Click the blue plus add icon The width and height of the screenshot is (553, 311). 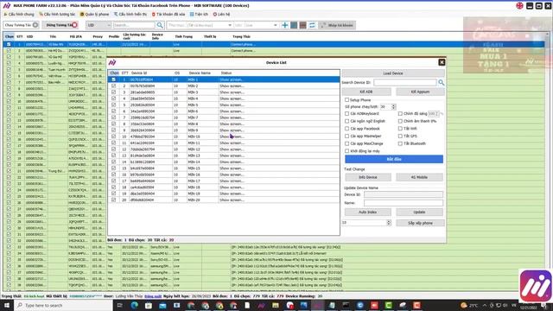(x=284, y=25)
